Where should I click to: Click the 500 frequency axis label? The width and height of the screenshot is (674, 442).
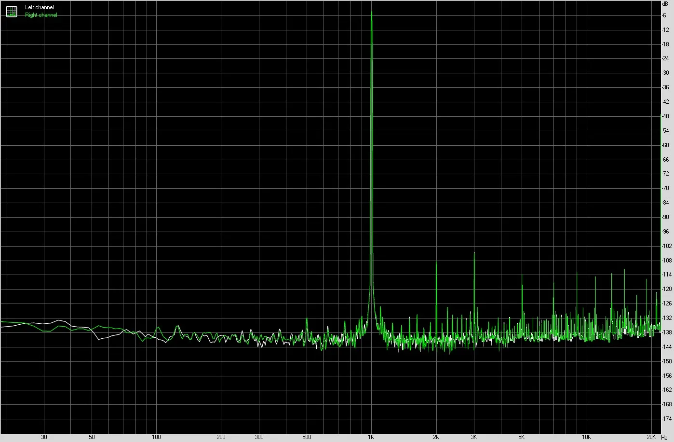306,437
